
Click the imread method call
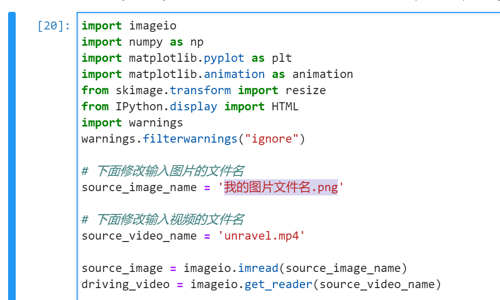258,268
